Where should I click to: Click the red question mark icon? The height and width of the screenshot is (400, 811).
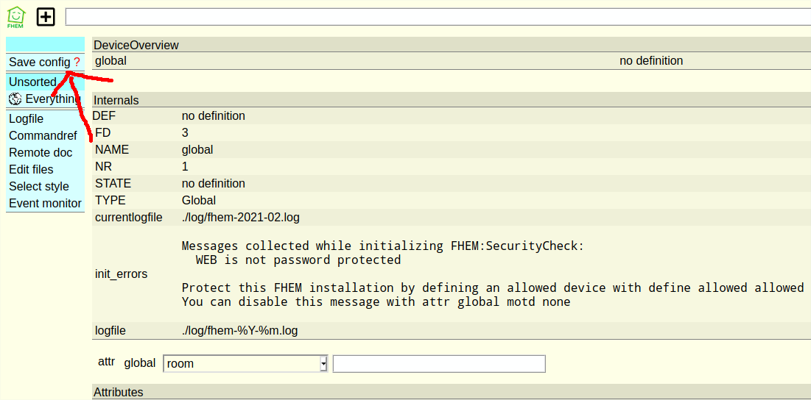click(77, 63)
